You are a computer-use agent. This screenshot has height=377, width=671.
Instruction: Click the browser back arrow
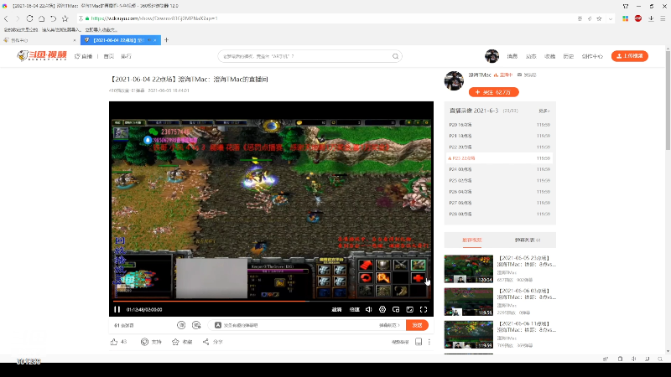pos(6,18)
